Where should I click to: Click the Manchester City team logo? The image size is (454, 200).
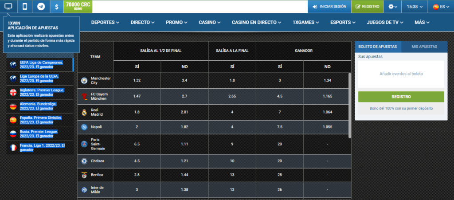coord(84,80)
